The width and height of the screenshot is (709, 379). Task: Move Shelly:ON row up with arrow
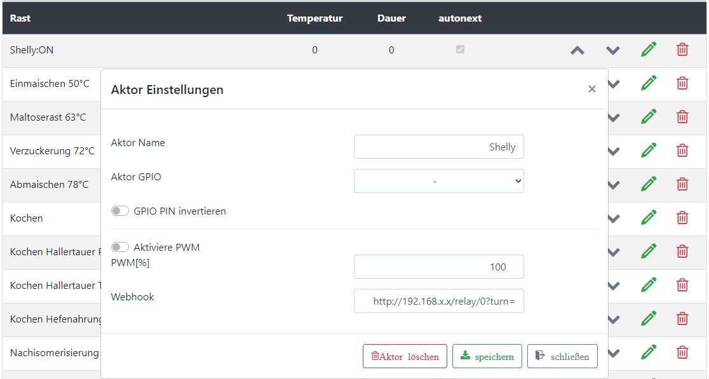click(x=577, y=50)
